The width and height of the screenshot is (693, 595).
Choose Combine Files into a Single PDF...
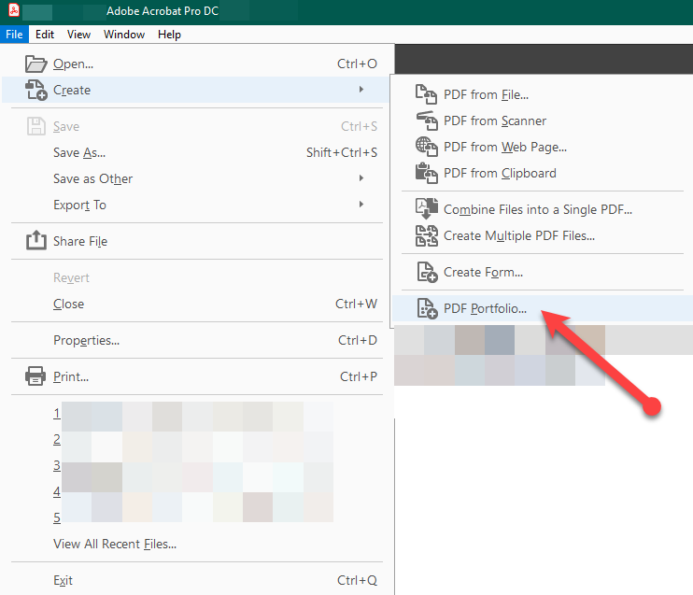[542, 209]
